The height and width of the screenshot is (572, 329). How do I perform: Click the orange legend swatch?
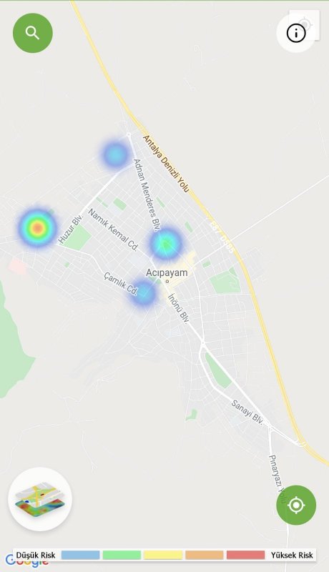point(205,556)
